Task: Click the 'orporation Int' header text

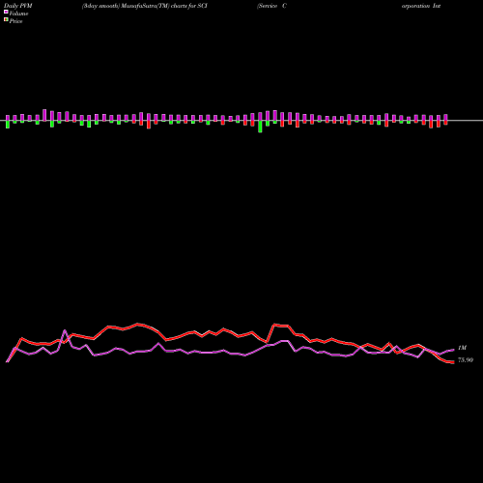Action: [x=421, y=6]
